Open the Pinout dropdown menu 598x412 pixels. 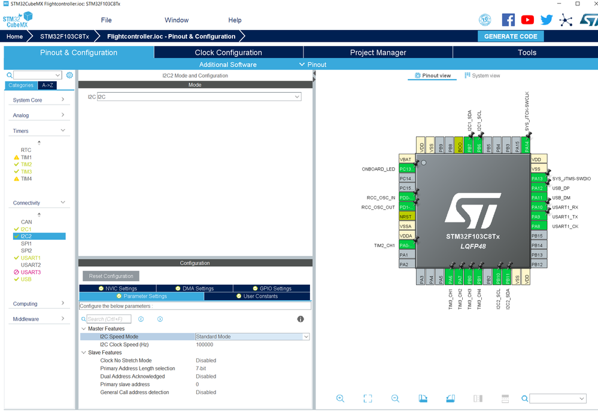point(312,65)
